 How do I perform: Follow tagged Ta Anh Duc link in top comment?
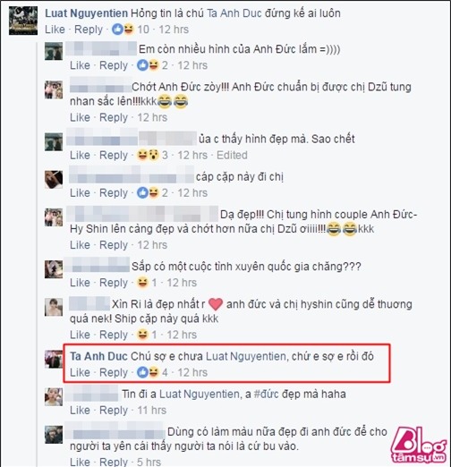(234, 13)
